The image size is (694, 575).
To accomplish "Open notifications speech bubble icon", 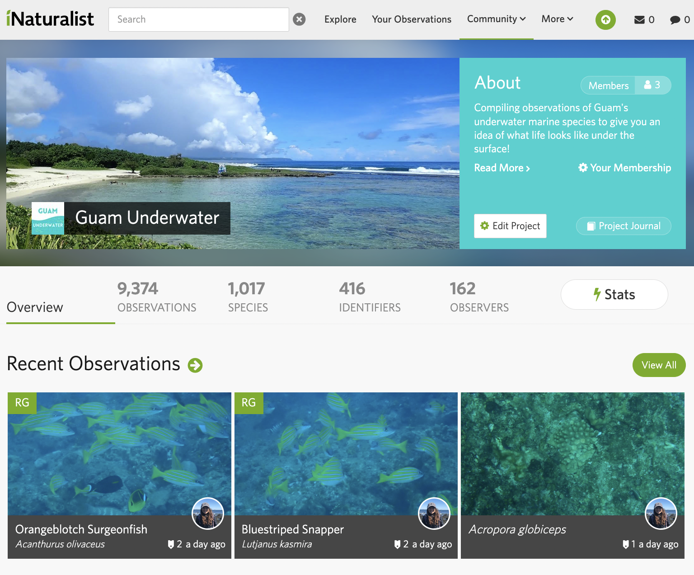I will tap(675, 19).
